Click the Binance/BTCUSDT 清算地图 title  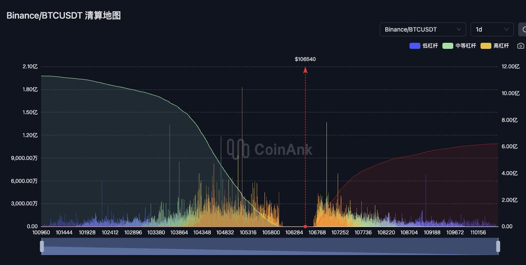point(64,16)
